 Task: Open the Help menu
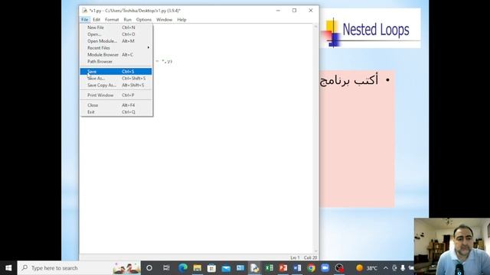181,20
